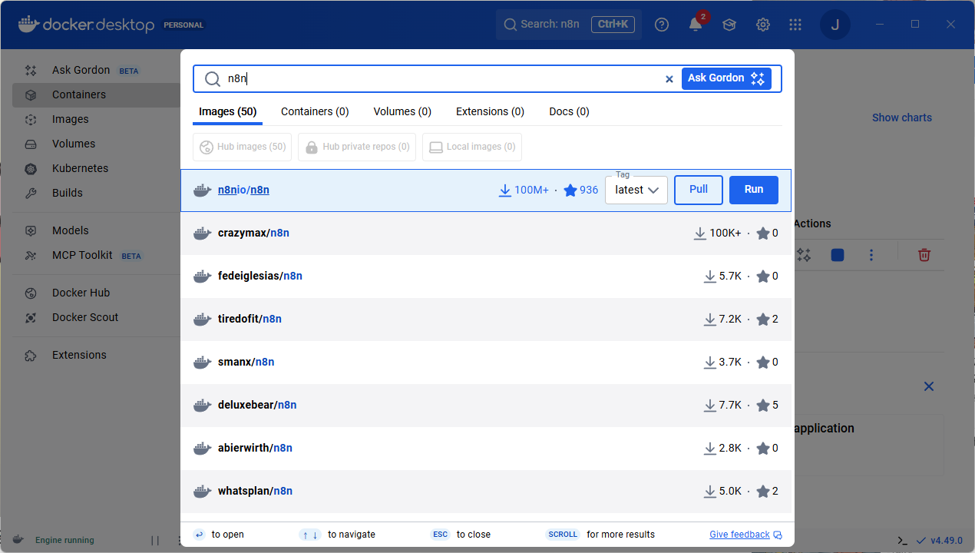Switch to the Containers (0) tab

(x=315, y=111)
